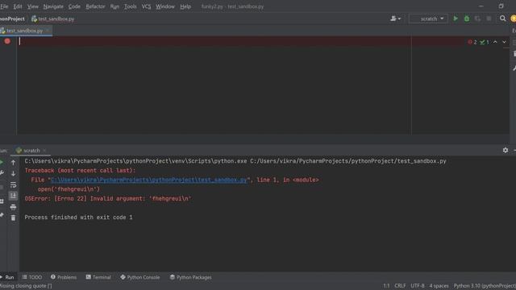Click the test_sandbox.py breadcrumb in navigation bar
Image resolution: width=516 pixels, height=290 pixels.
tap(52, 19)
